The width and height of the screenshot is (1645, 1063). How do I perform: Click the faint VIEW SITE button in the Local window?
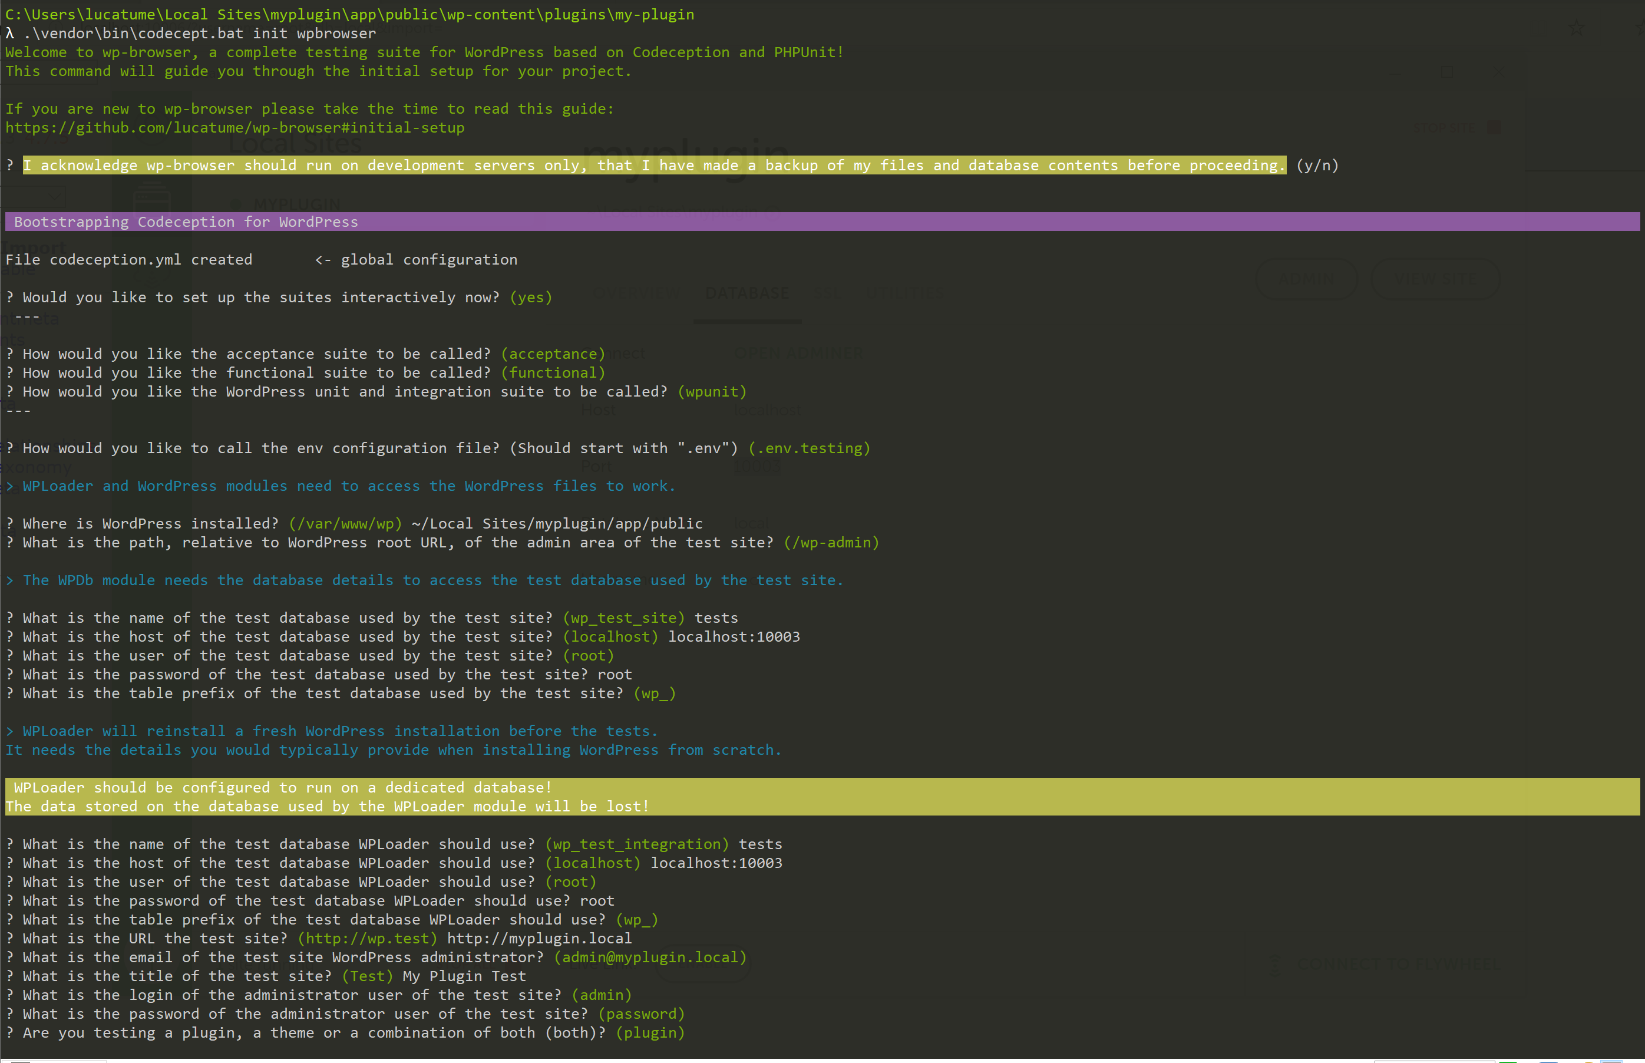(x=1435, y=279)
